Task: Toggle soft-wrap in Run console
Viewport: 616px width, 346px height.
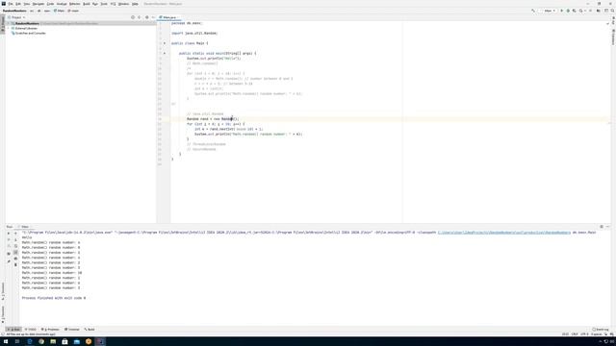Action: (x=15, y=246)
